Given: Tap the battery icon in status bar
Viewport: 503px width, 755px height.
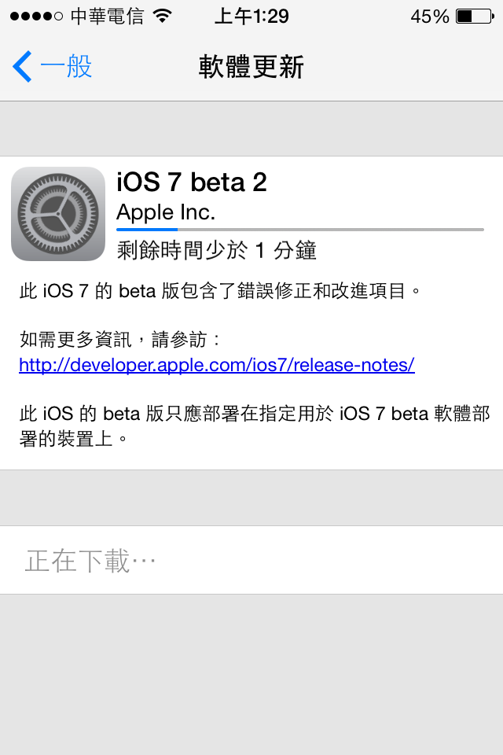Looking at the screenshot, I should 475,17.
